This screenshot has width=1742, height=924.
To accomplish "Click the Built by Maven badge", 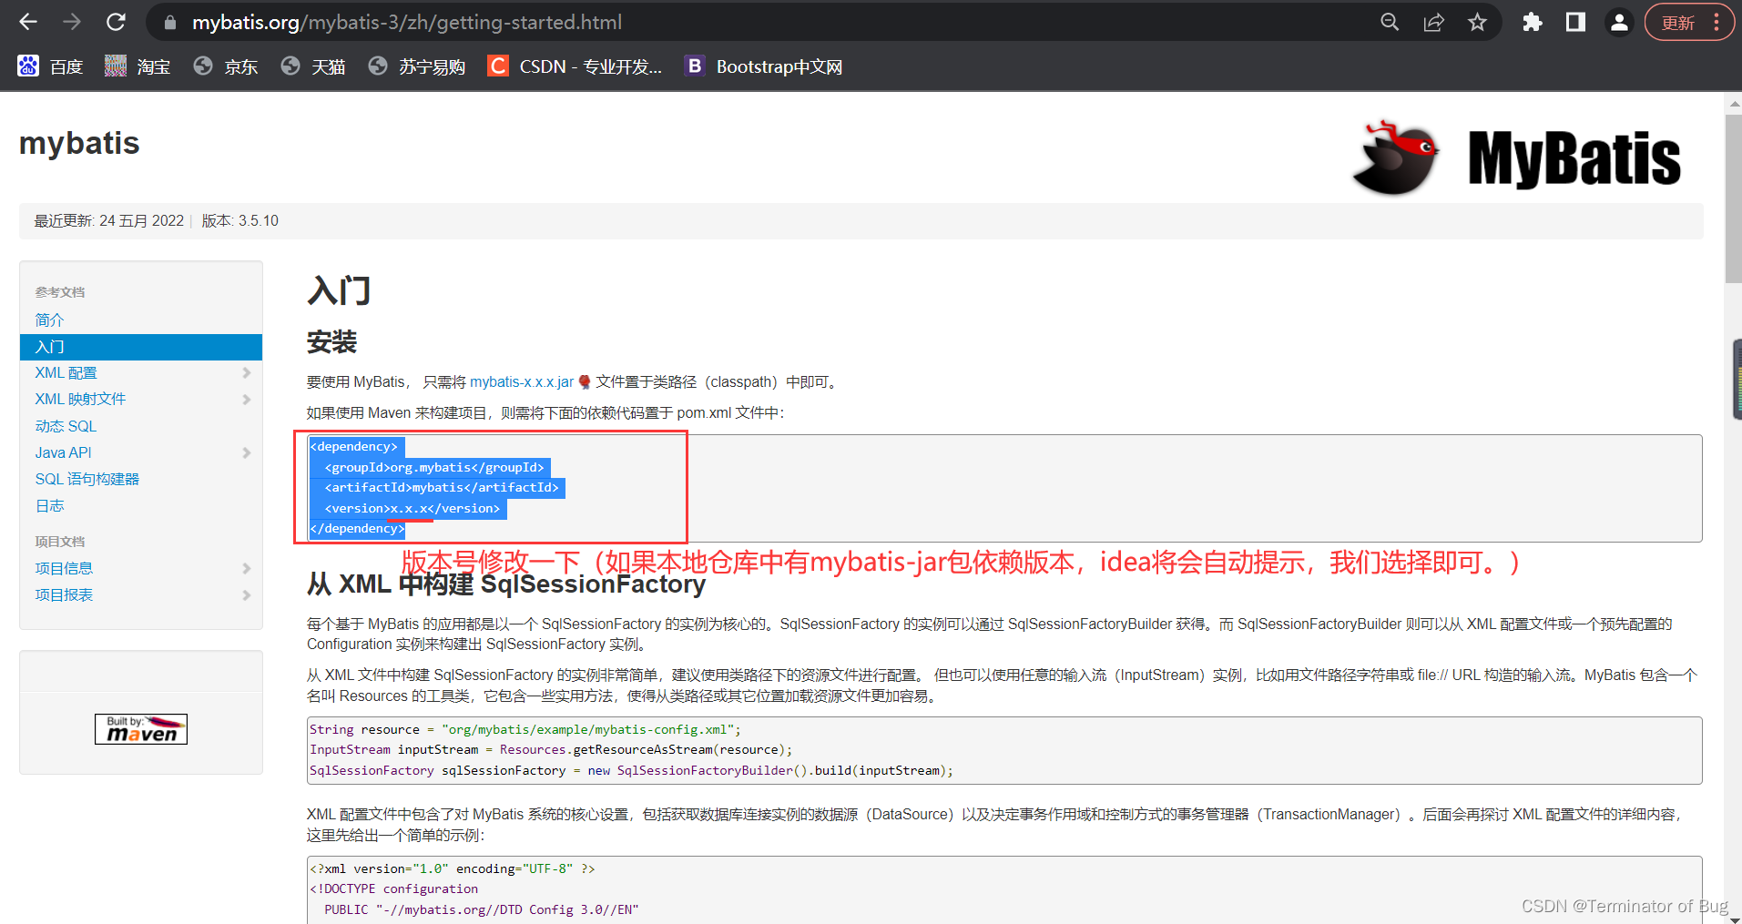I will tap(141, 729).
